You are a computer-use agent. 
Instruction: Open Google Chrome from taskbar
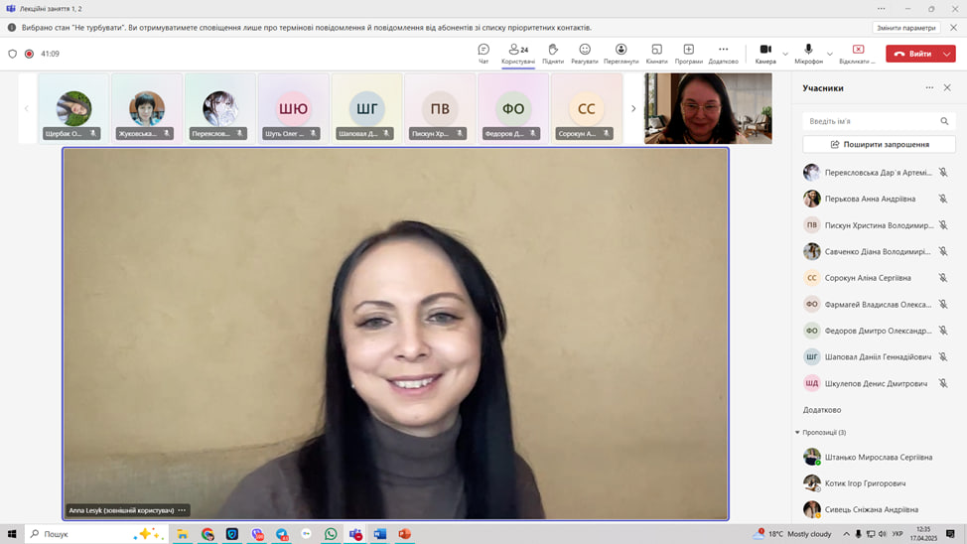[x=207, y=534]
